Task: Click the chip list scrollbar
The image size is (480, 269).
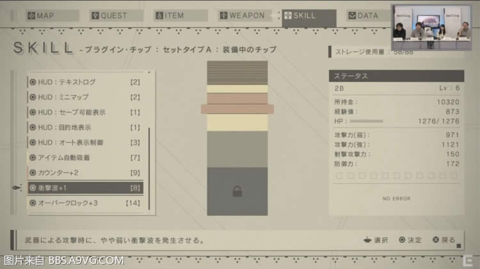Action: [149, 166]
